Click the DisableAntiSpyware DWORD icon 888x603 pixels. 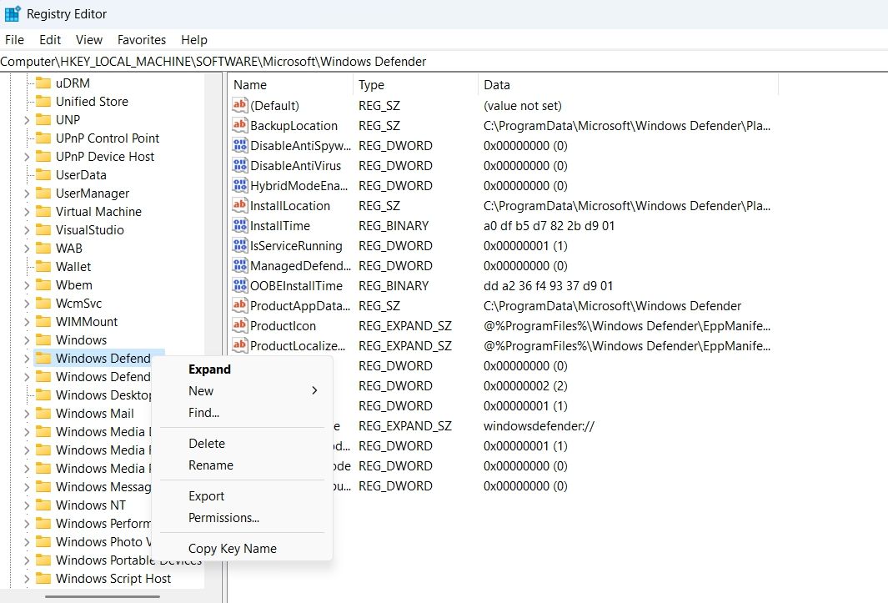[239, 145]
